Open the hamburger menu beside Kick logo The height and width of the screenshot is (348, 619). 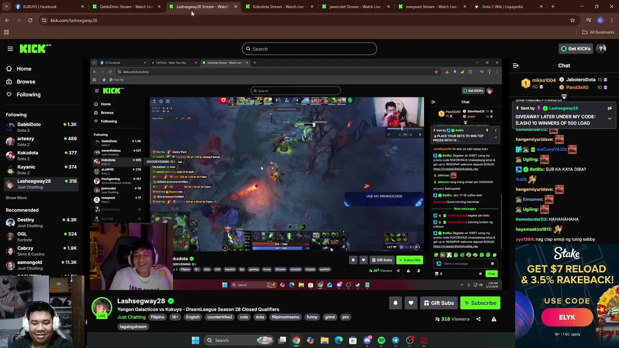pyautogui.click(x=10, y=49)
